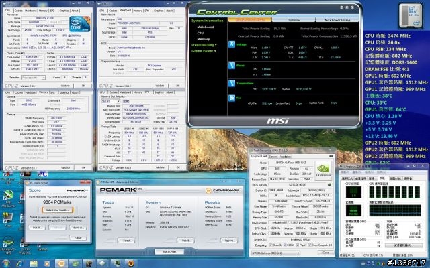This screenshot has height=268, width=430.
Task: Toggle the DirectCompute checkbox in GPU-Z
Action: pos(310,245)
